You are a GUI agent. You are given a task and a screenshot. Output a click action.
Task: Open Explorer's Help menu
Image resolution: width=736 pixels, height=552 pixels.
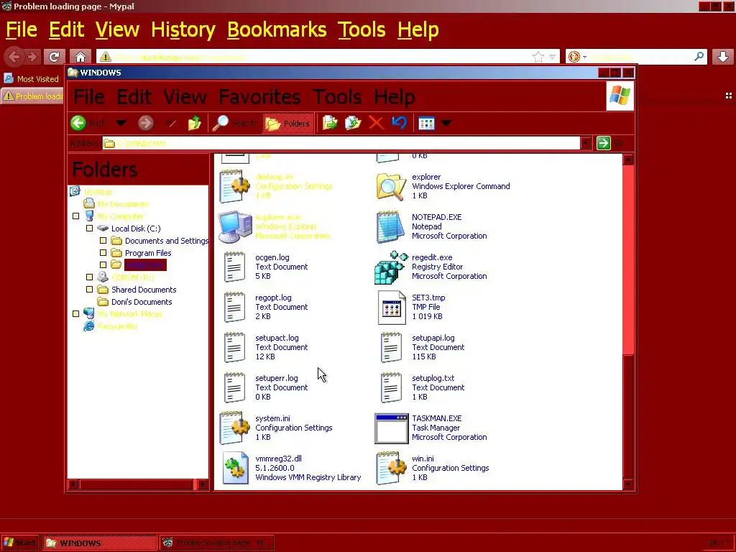395,97
